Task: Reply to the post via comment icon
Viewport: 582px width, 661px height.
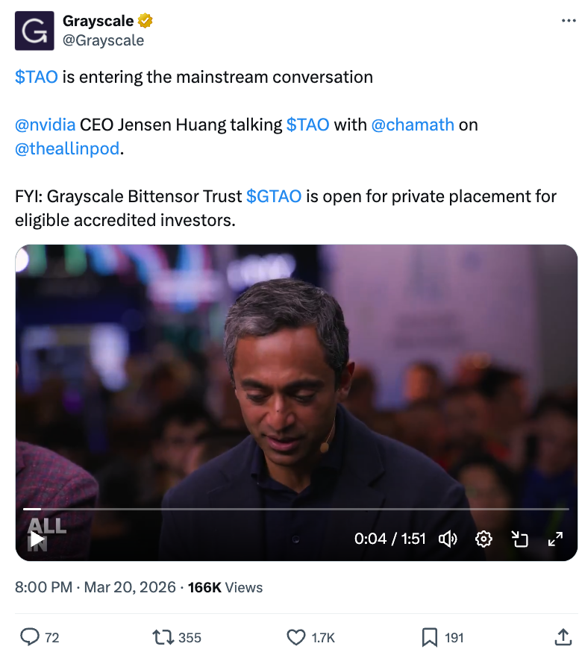Action: point(30,637)
